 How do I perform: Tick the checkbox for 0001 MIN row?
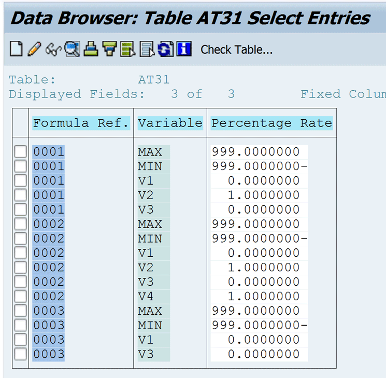click(20, 166)
